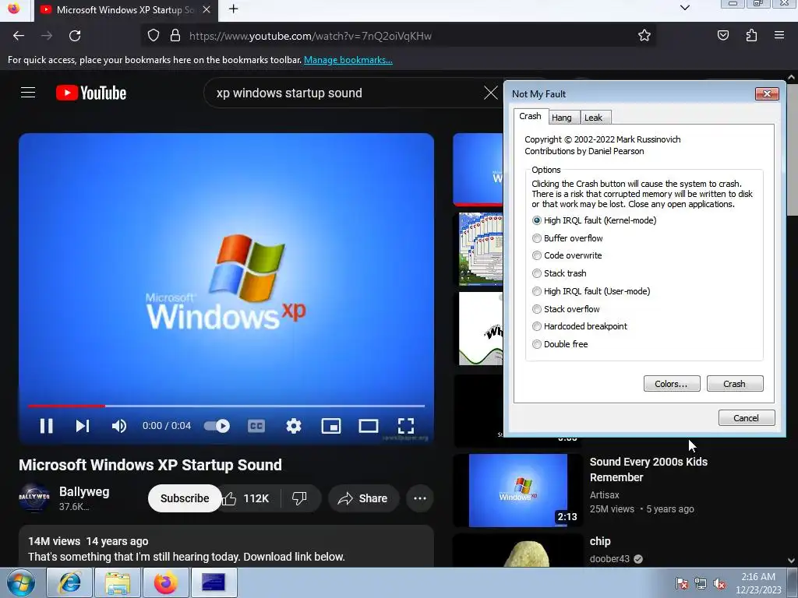
Task: Open Pocket save icon
Action: [722, 36]
